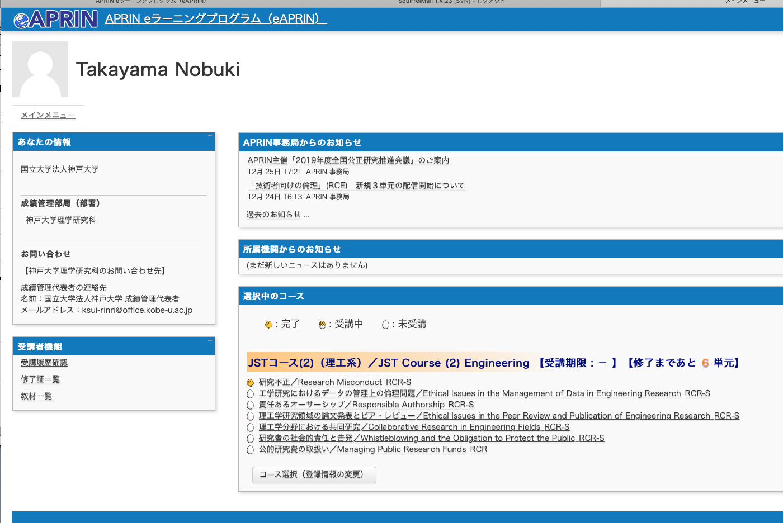The image size is (783, 523).
Task: Click status icon beside Ethical Issues in Management of Data
Action: pos(250,394)
